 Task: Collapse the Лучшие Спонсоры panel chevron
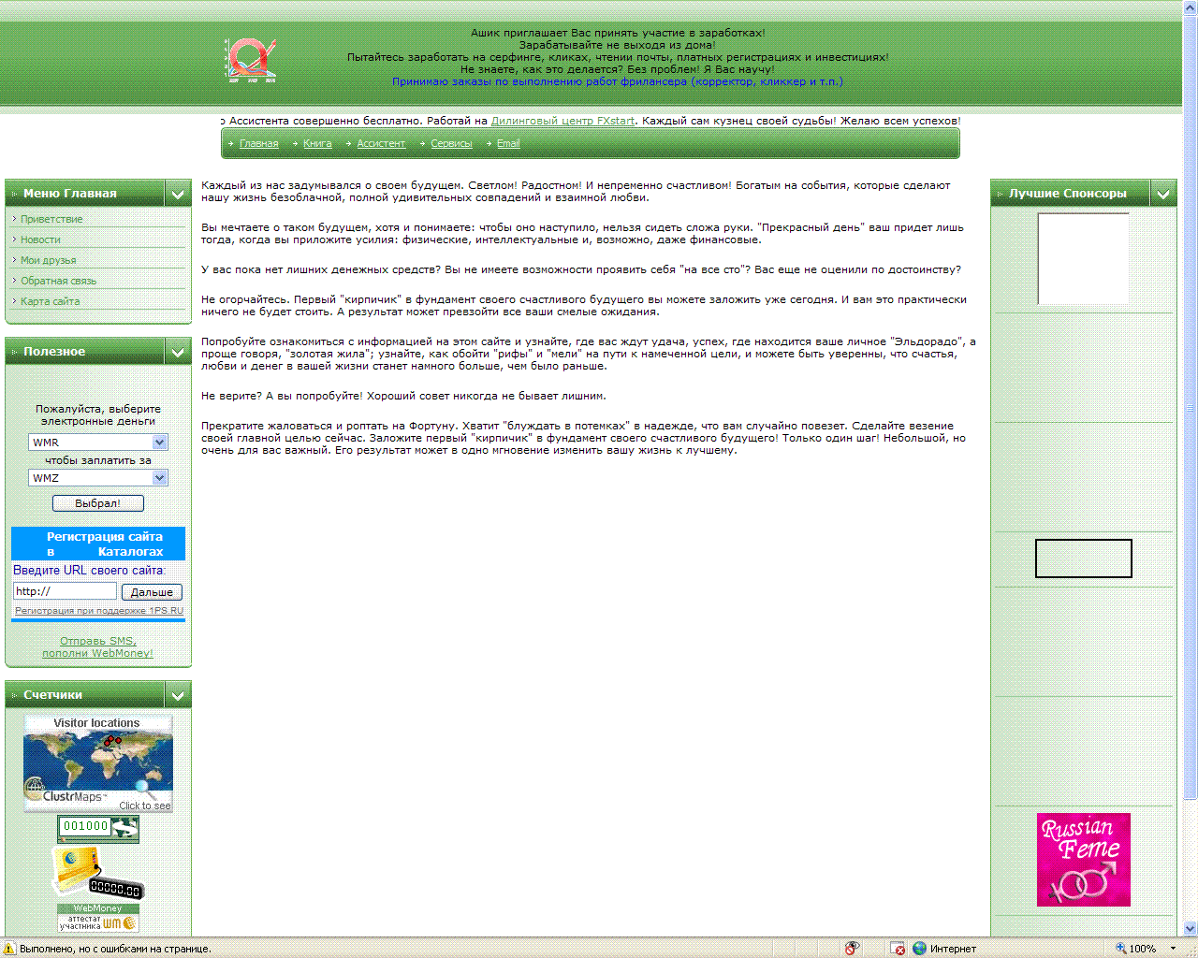click(x=1163, y=194)
